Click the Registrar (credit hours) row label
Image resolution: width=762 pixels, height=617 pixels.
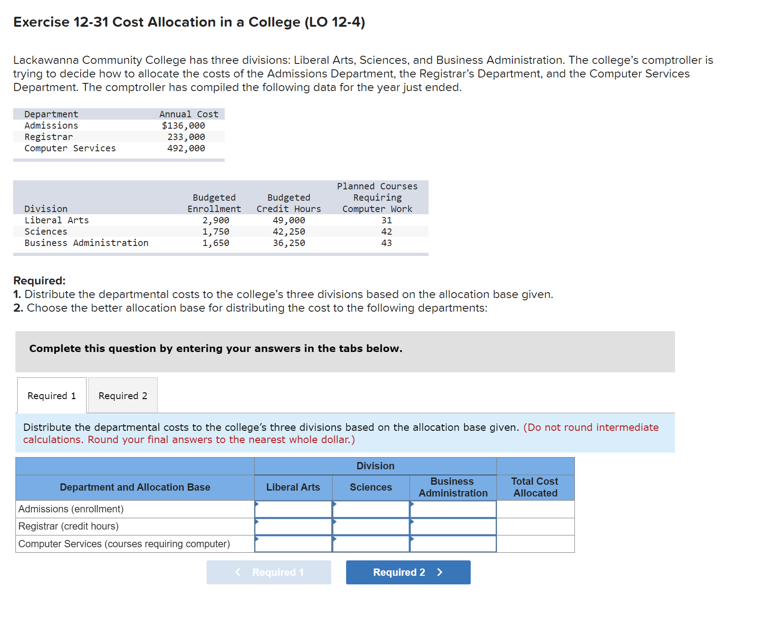(x=68, y=526)
